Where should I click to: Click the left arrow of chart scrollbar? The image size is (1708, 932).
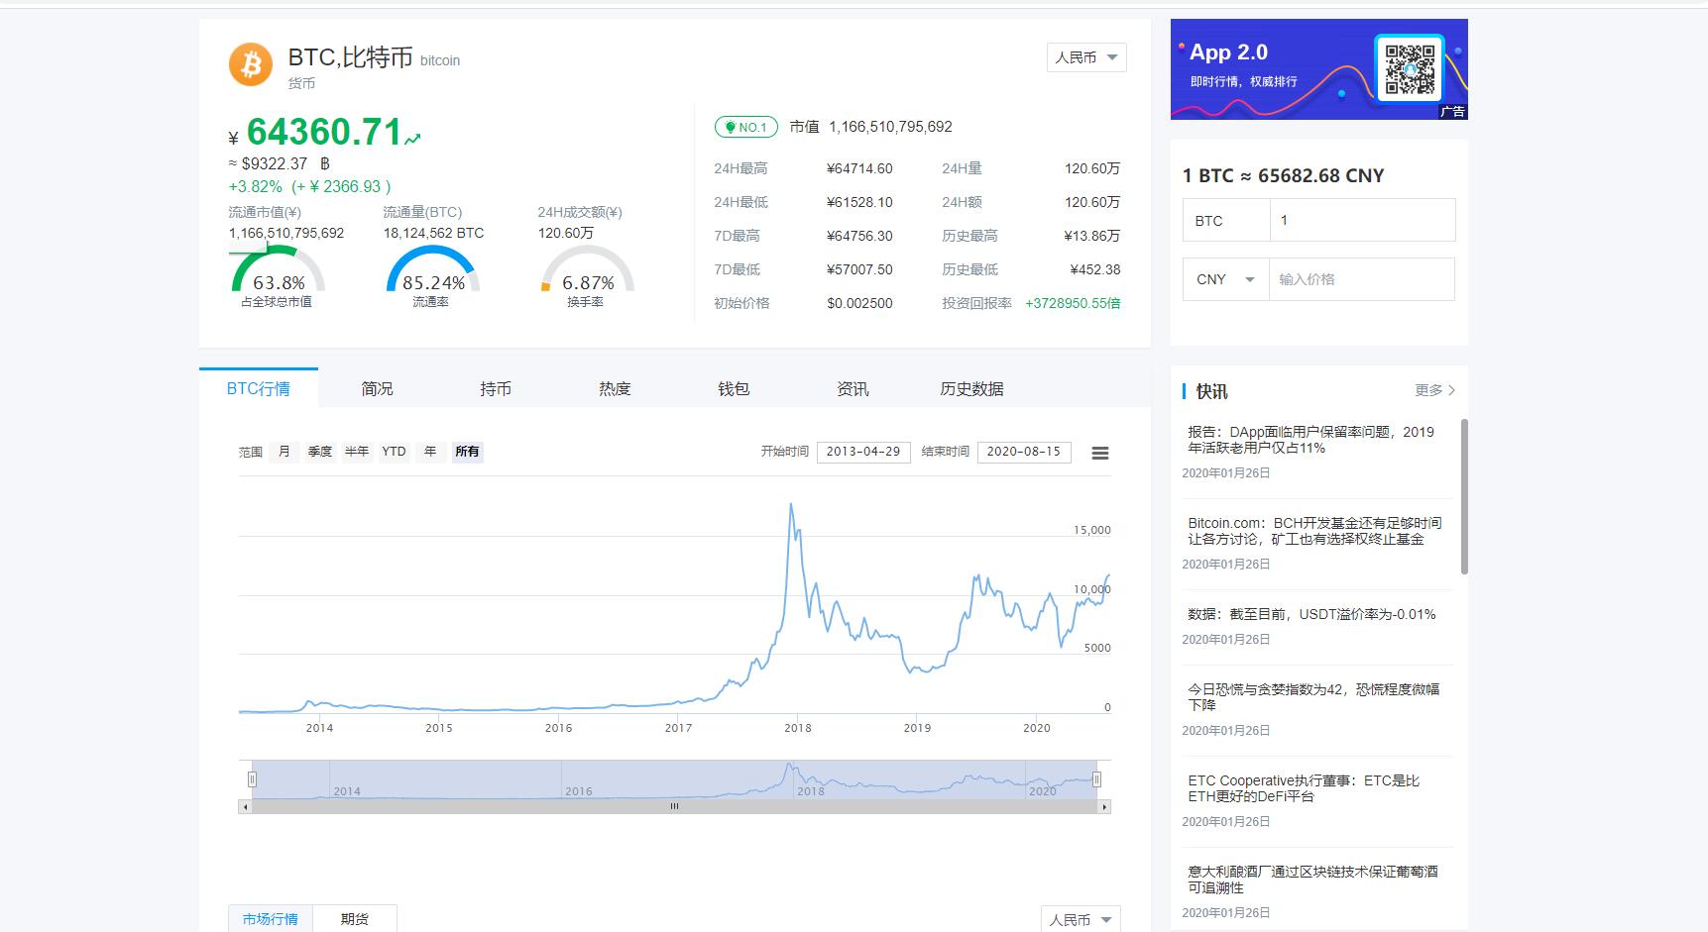click(x=244, y=807)
